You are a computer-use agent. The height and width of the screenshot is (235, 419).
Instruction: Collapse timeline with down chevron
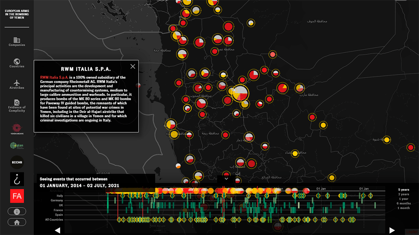click(226, 179)
